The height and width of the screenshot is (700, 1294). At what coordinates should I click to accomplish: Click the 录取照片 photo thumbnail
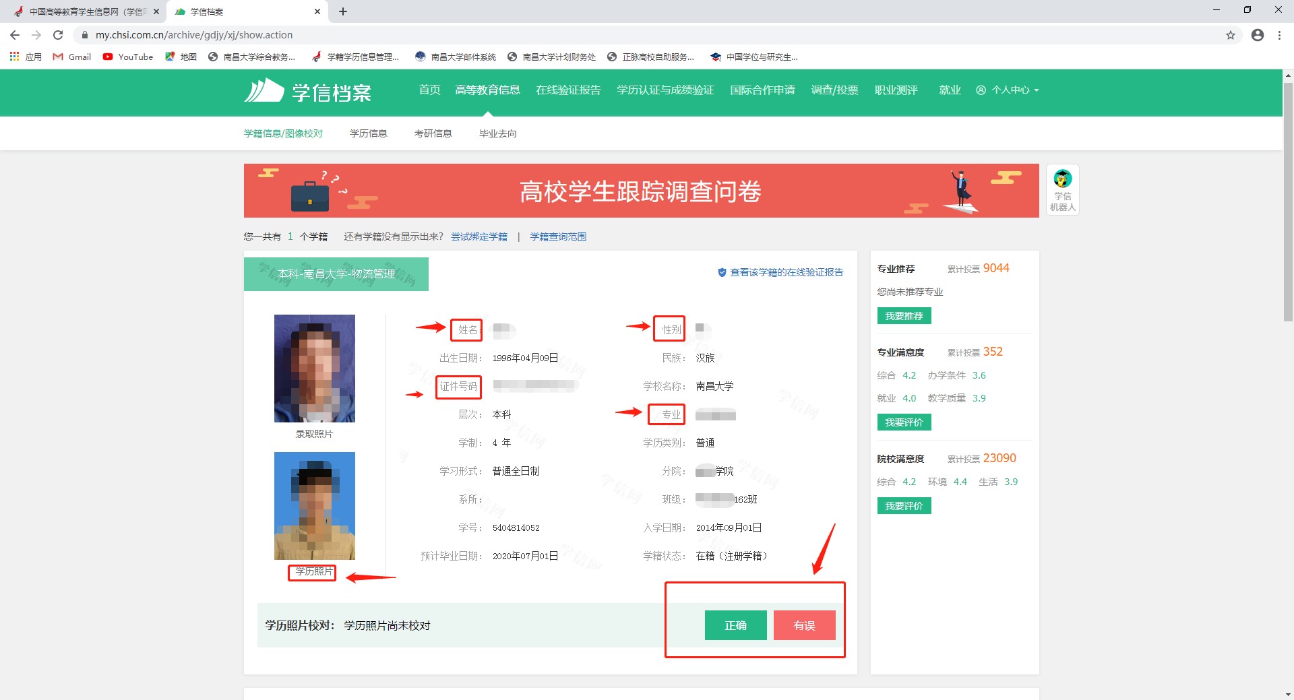pos(314,369)
